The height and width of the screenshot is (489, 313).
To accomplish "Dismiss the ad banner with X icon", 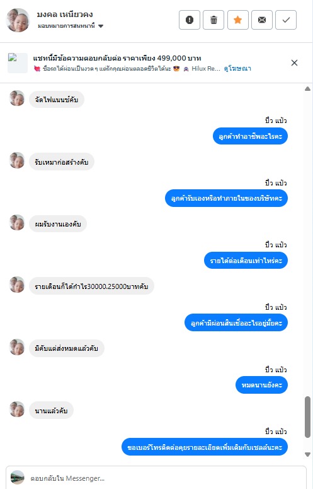I will (x=294, y=62).
